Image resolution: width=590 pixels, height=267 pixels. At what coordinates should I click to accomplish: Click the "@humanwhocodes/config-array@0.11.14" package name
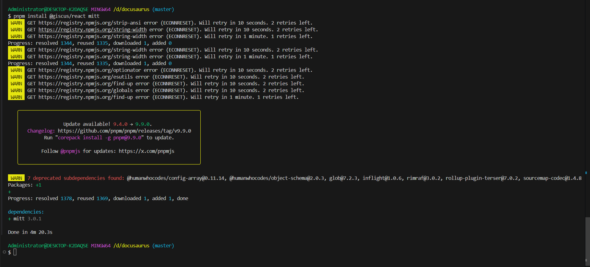175,178
